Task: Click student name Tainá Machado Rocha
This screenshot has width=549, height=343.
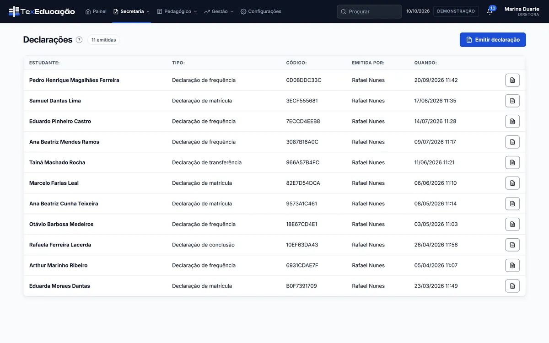Action: 57,162
